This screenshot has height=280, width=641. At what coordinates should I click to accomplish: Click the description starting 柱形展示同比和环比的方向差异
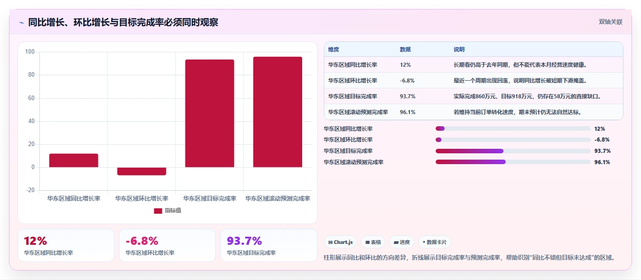point(471,257)
